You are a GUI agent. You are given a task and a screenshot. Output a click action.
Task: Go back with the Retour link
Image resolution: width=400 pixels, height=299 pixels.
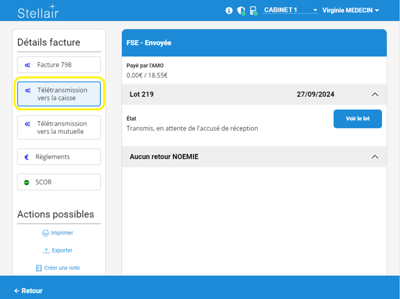point(28,291)
